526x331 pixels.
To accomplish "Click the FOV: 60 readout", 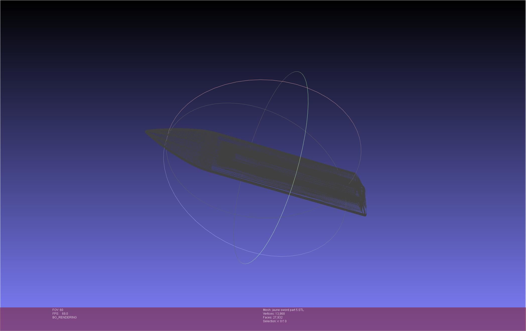I will (58, 310).
